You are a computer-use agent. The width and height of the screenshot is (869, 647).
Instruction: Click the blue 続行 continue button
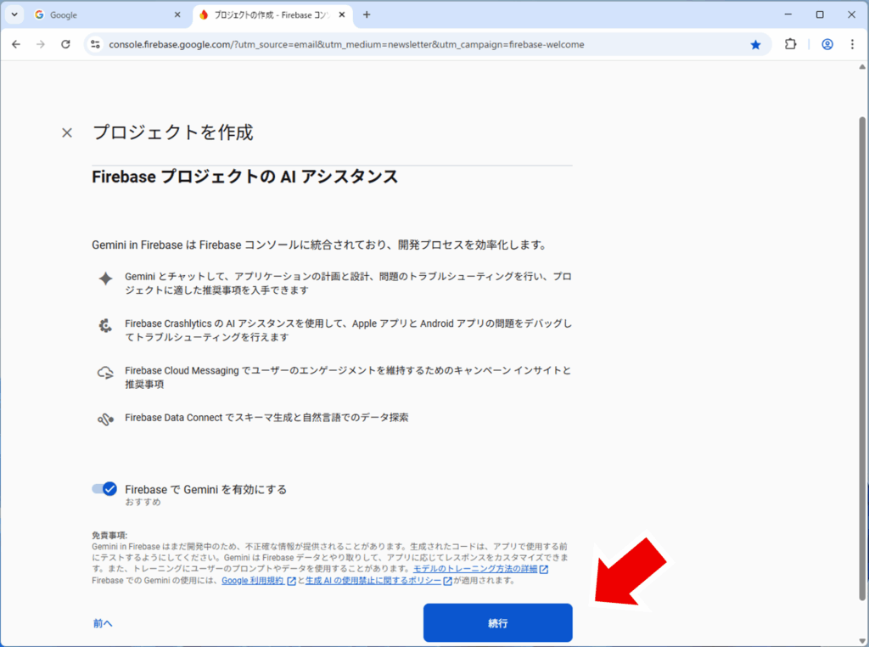point(497,622)
